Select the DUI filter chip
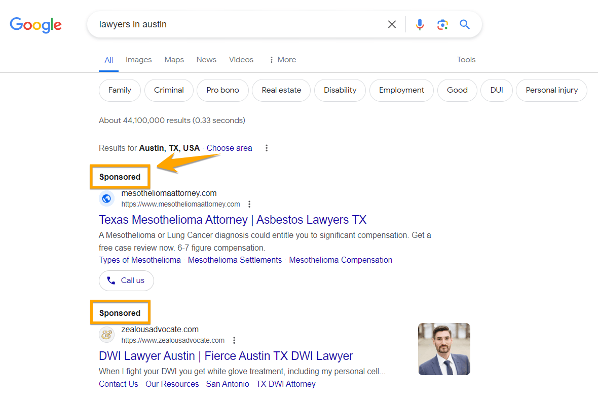Screen dimensions: 598x404 (497, 90)
